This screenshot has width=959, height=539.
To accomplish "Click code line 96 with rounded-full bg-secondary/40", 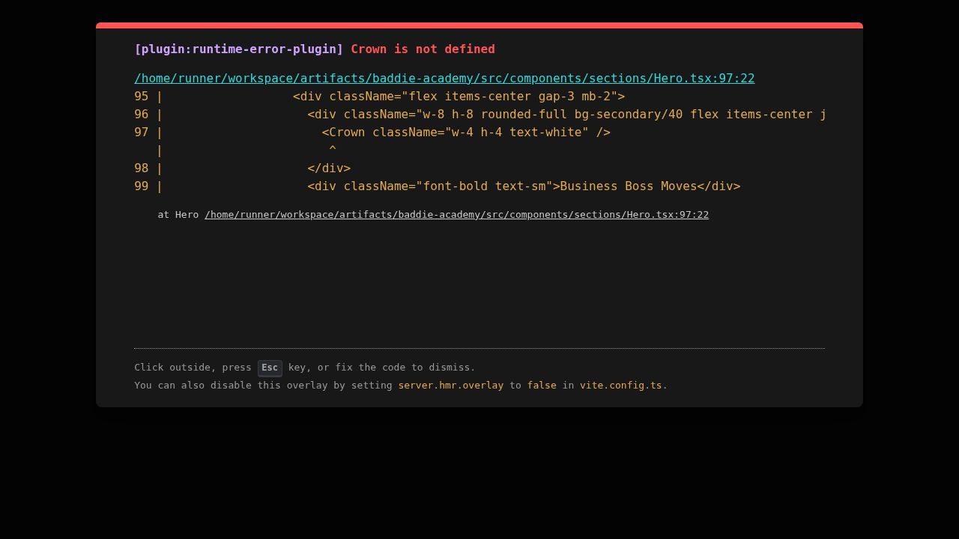I will coord(479,115).
